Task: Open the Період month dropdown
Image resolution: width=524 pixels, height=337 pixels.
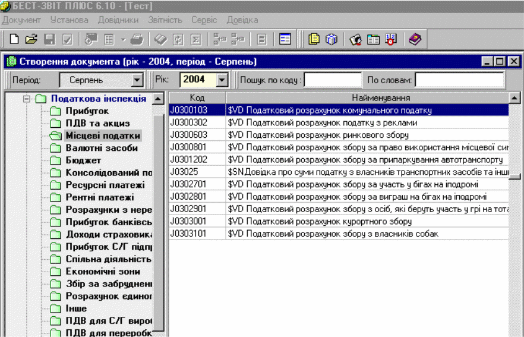Action: point(137,80)
